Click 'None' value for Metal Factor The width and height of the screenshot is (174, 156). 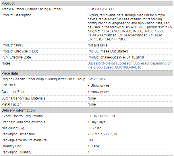click(92, 104)
